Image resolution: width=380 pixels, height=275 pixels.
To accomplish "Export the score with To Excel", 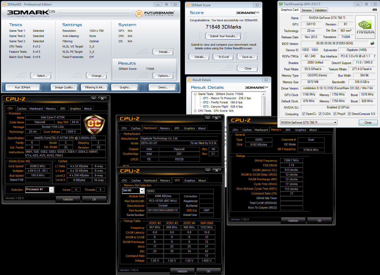I will 224,57.
